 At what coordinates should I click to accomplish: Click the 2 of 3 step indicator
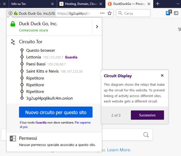coord(116,115)
